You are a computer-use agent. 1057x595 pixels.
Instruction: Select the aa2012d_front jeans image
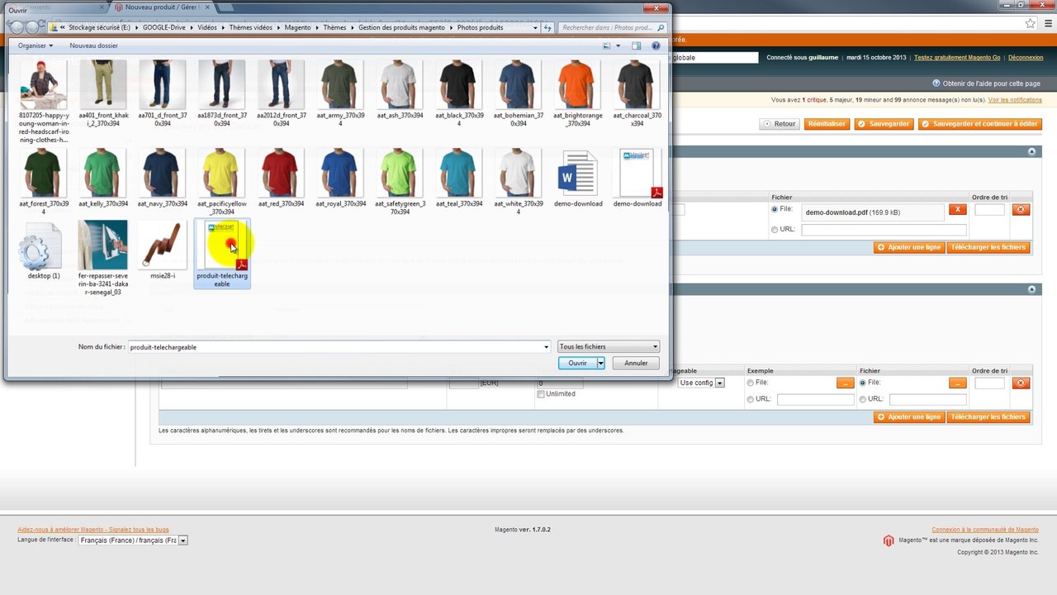[x=282, y=93]
